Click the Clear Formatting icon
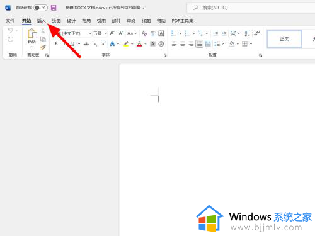315x236 pixels. [144, 33]
